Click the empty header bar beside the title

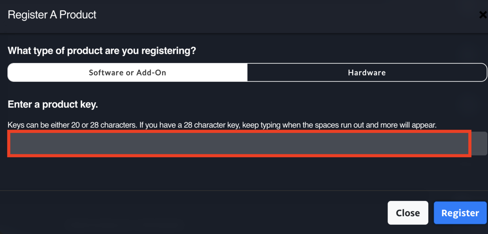285,15
